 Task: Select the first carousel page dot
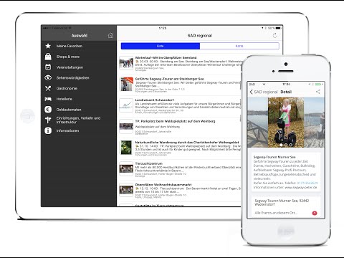281,145
